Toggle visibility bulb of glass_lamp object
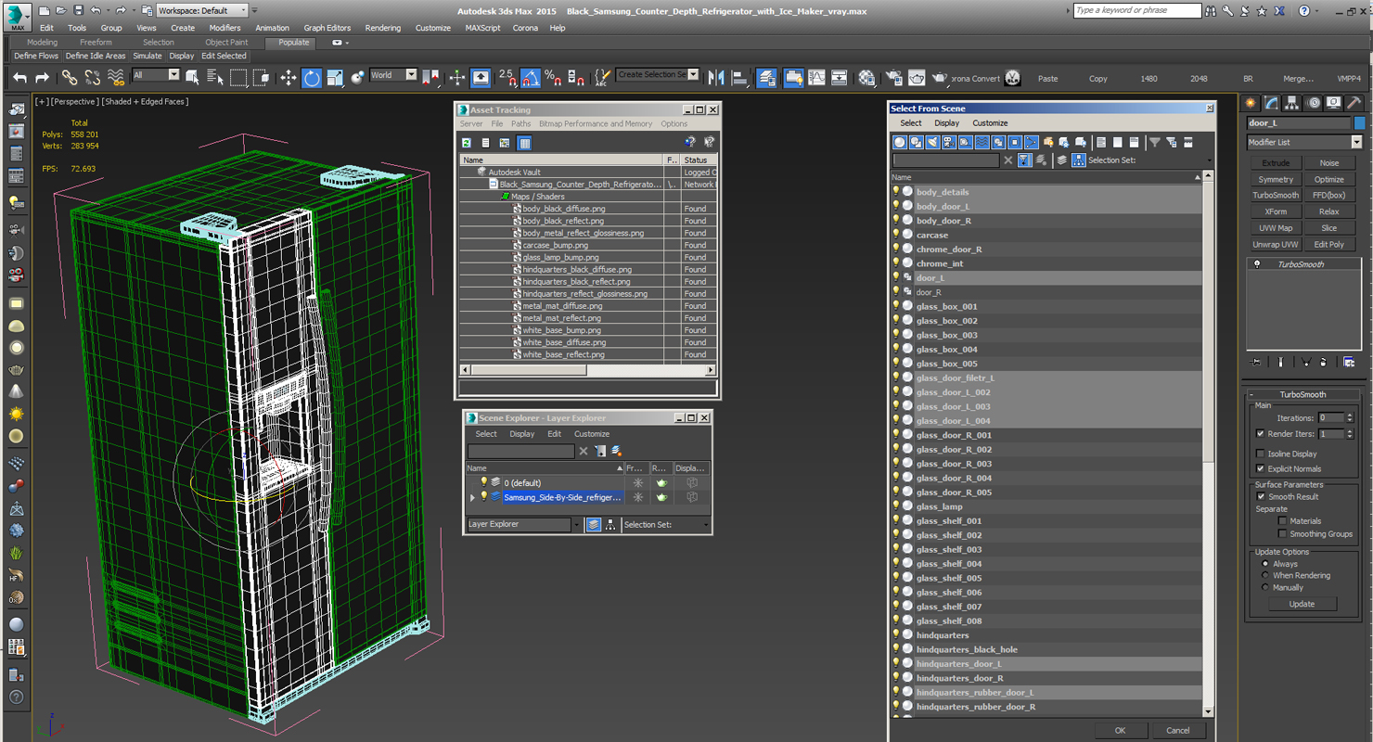The height and width of the screenshot is (742, 1373). click(896, 506)
